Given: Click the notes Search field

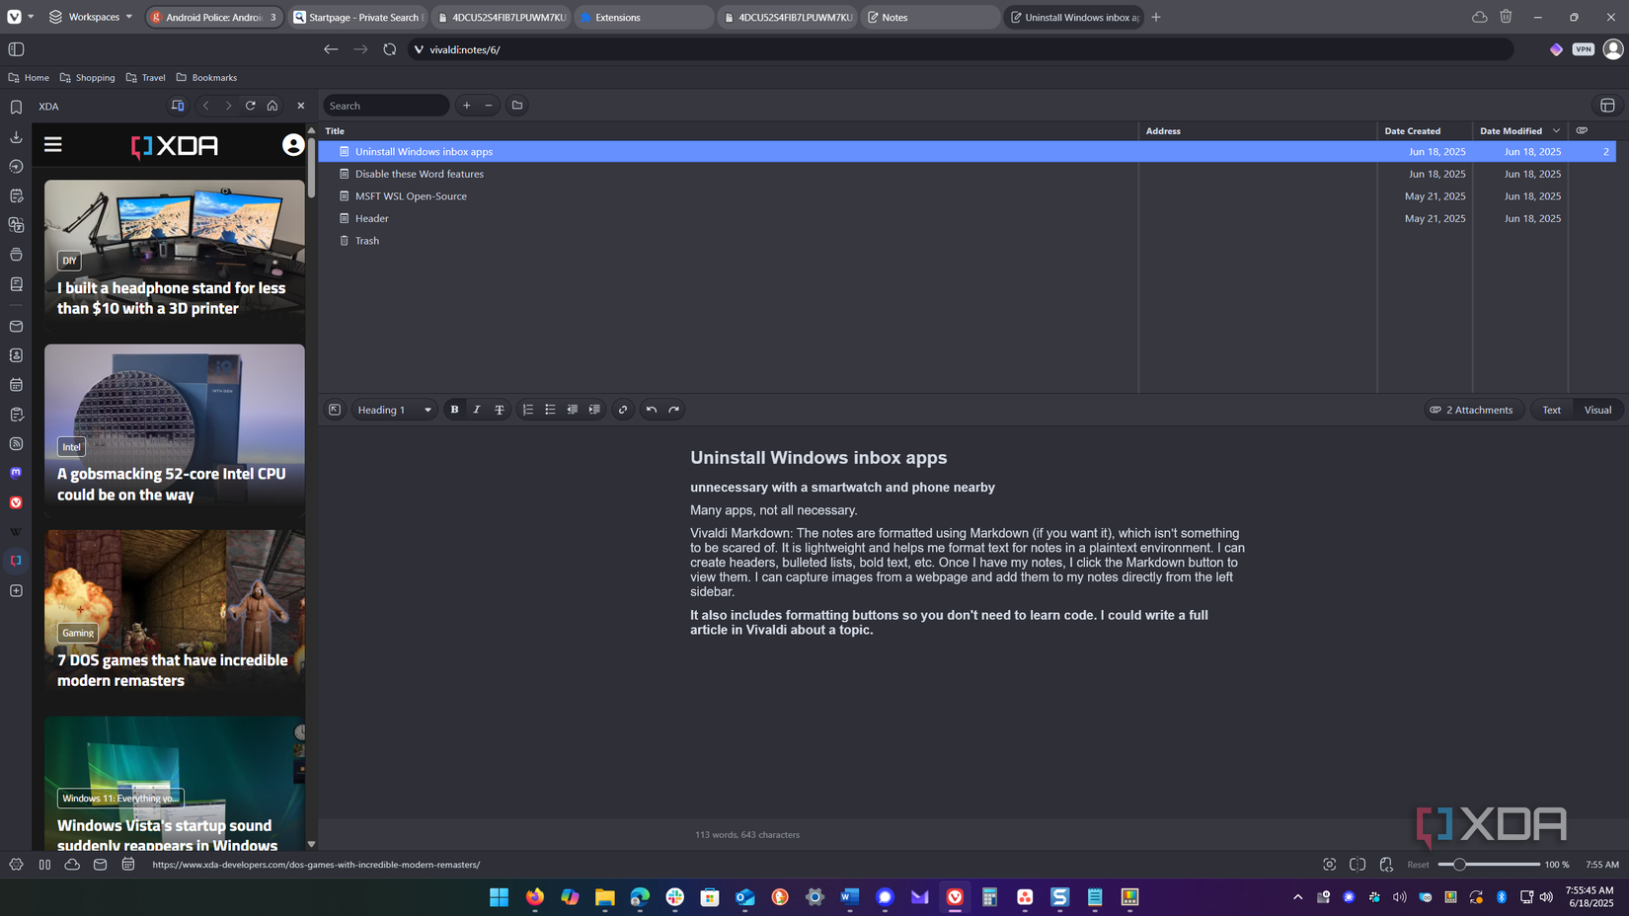Looking at the screenshot, I should [386, 106].
